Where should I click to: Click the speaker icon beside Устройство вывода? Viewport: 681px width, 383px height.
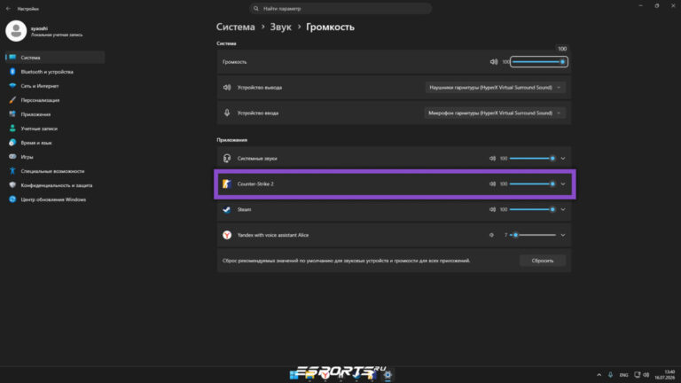point(227,87)
